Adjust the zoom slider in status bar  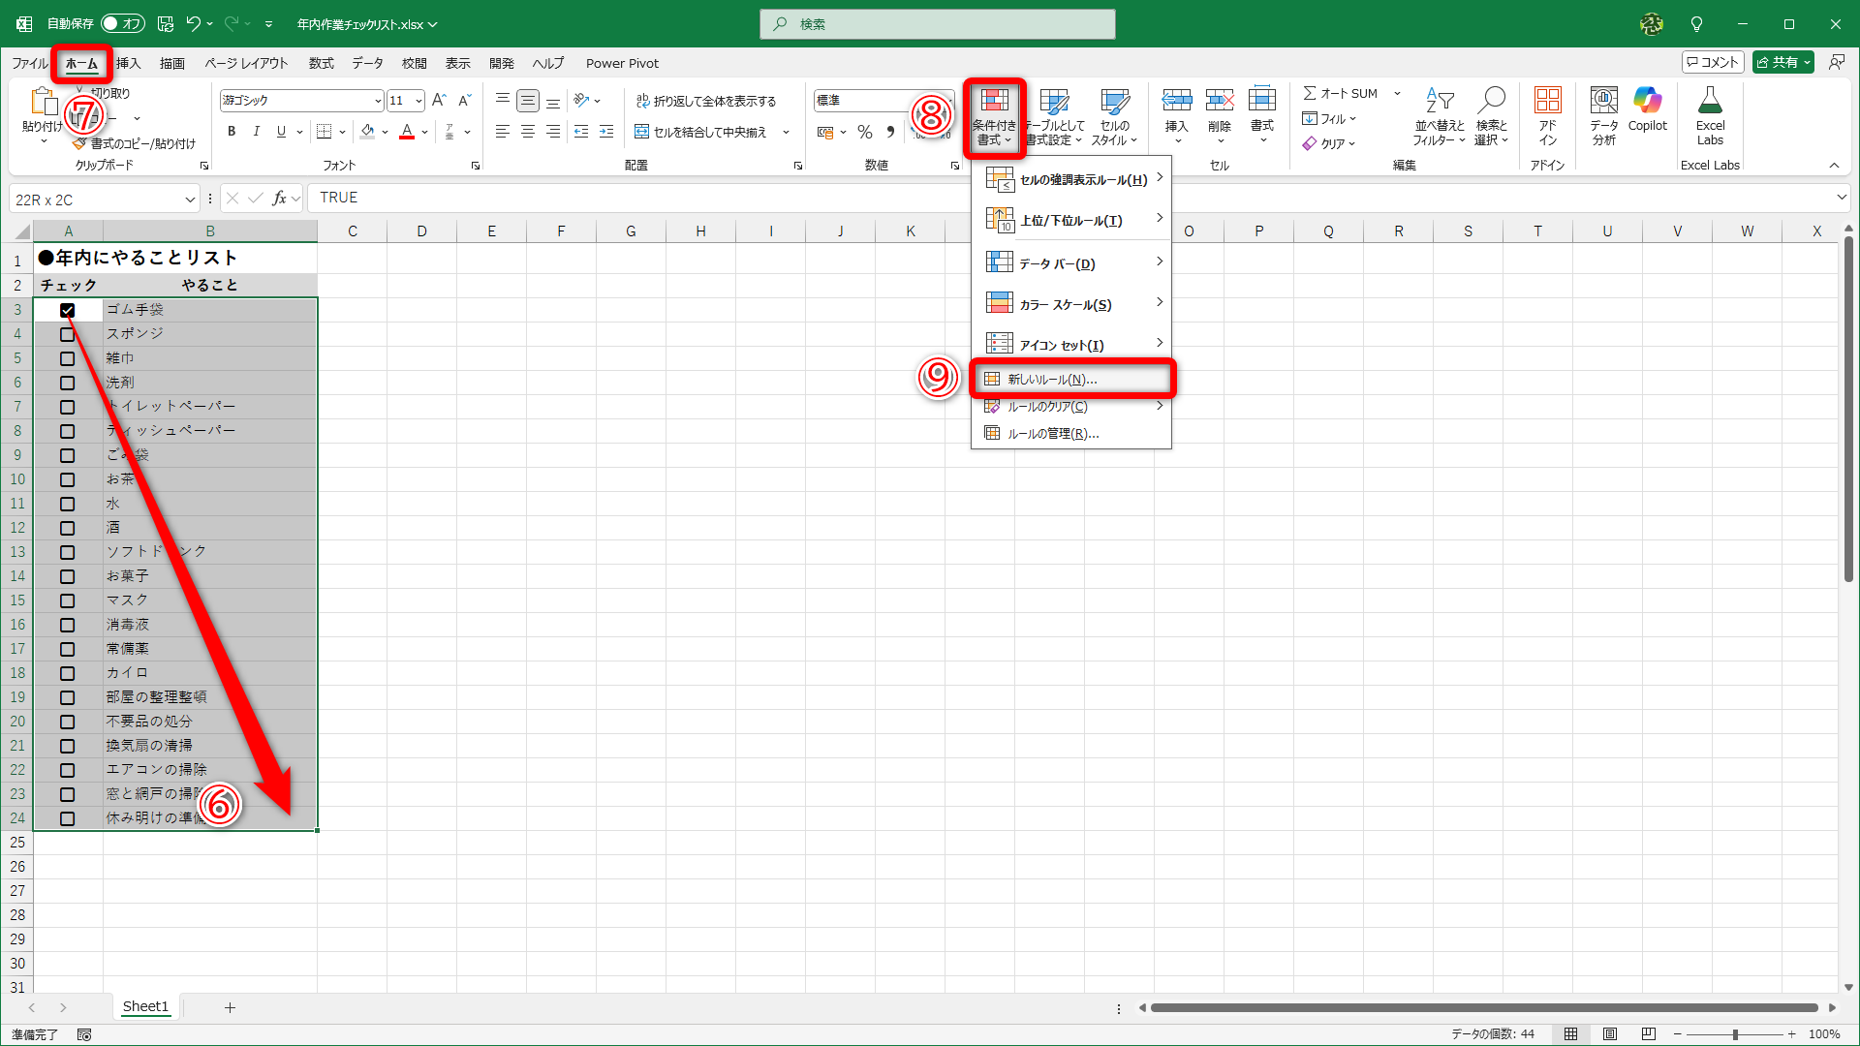[x=1735, y=1034]
